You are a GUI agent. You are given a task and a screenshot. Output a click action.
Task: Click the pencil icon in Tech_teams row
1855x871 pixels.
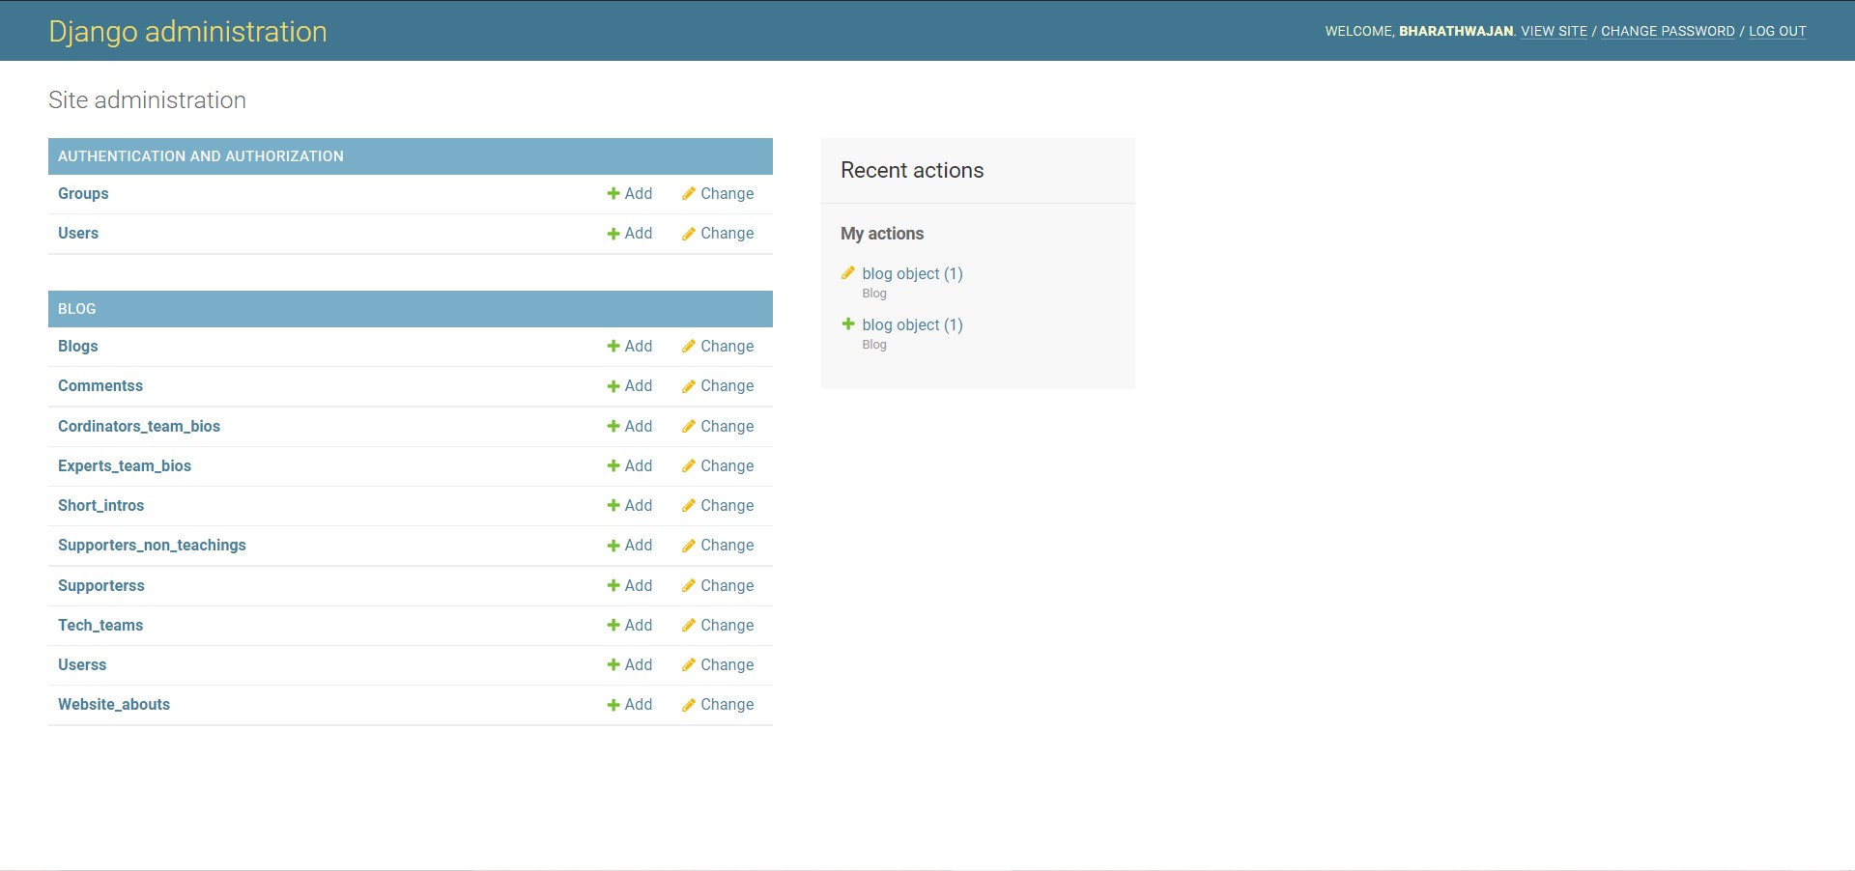[x=688, y=626]
